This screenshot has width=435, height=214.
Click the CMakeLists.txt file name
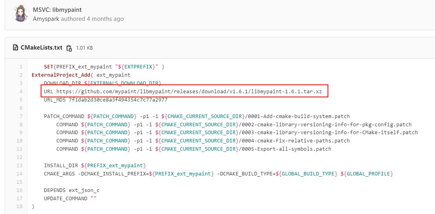click(x=41, y=48)
